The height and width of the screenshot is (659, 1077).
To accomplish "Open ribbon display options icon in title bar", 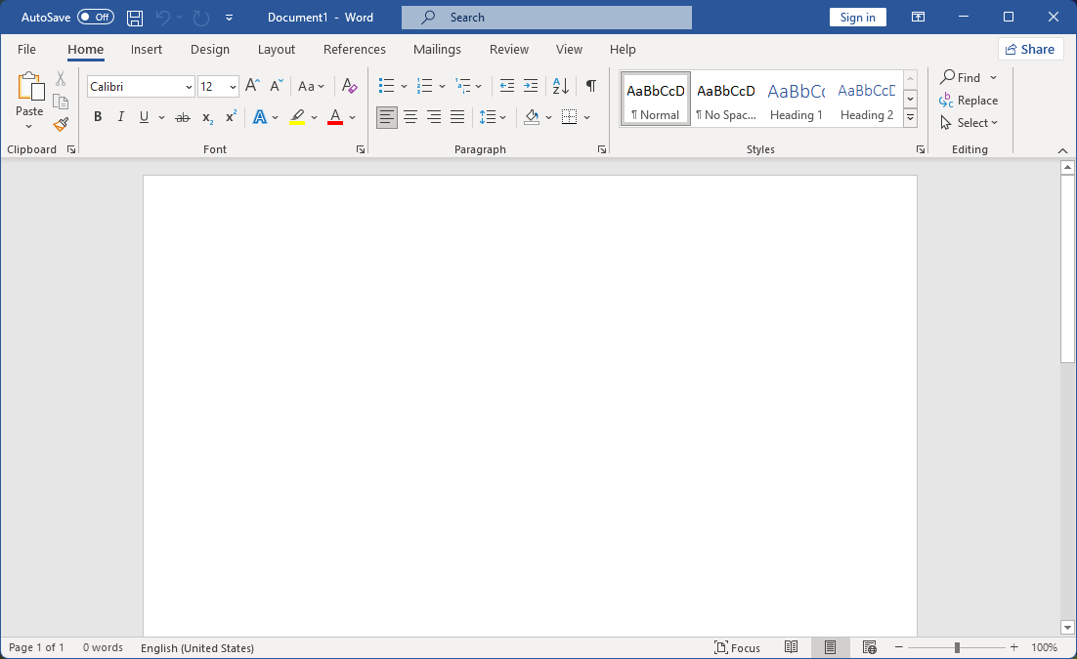I will click(x=918, y=18).
